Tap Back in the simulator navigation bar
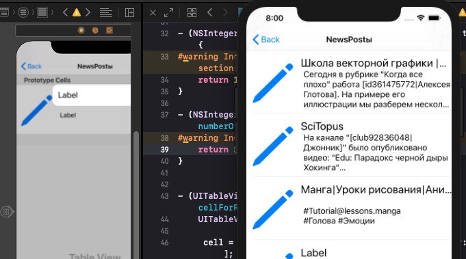 click(266, 40)
